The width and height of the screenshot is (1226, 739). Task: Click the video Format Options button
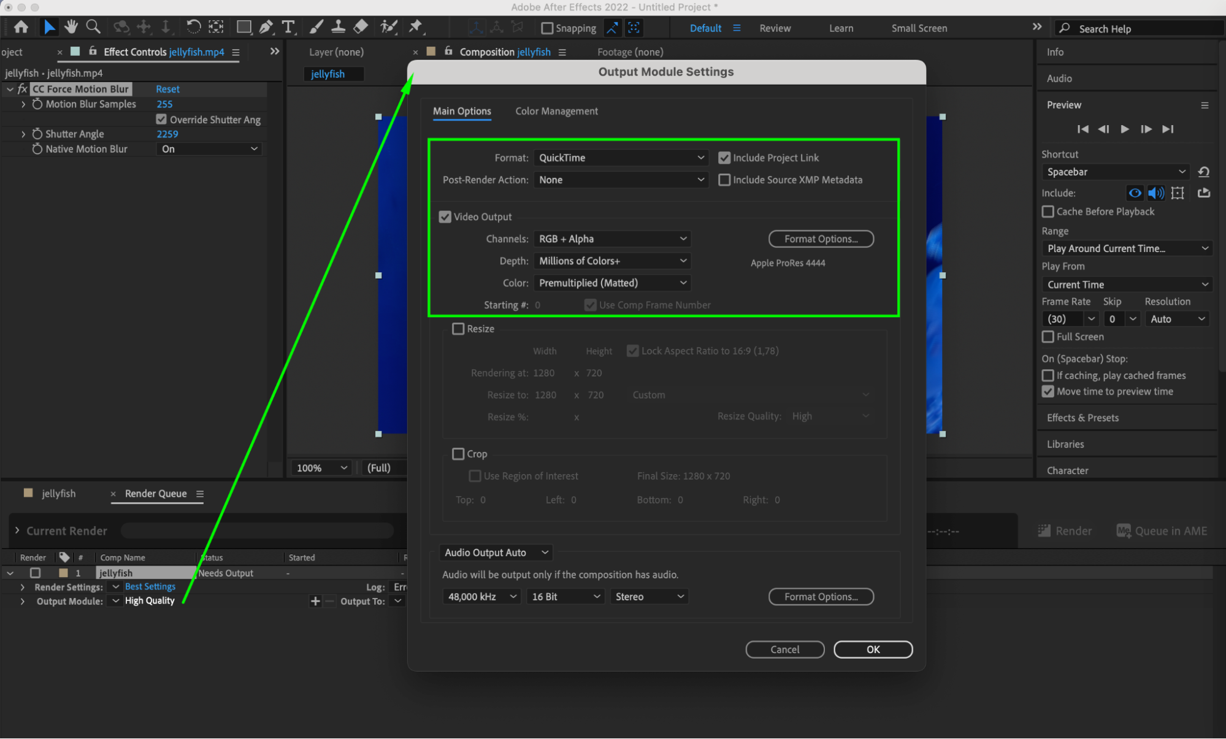pos(821,239)
